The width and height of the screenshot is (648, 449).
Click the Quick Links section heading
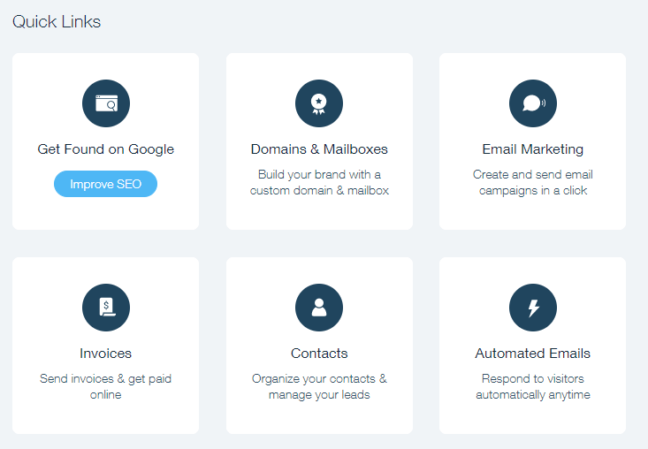pos(57,21)
